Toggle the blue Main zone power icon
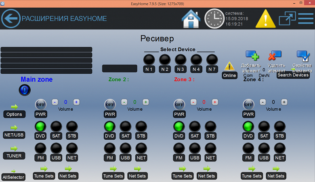 [x=25, y=90]
